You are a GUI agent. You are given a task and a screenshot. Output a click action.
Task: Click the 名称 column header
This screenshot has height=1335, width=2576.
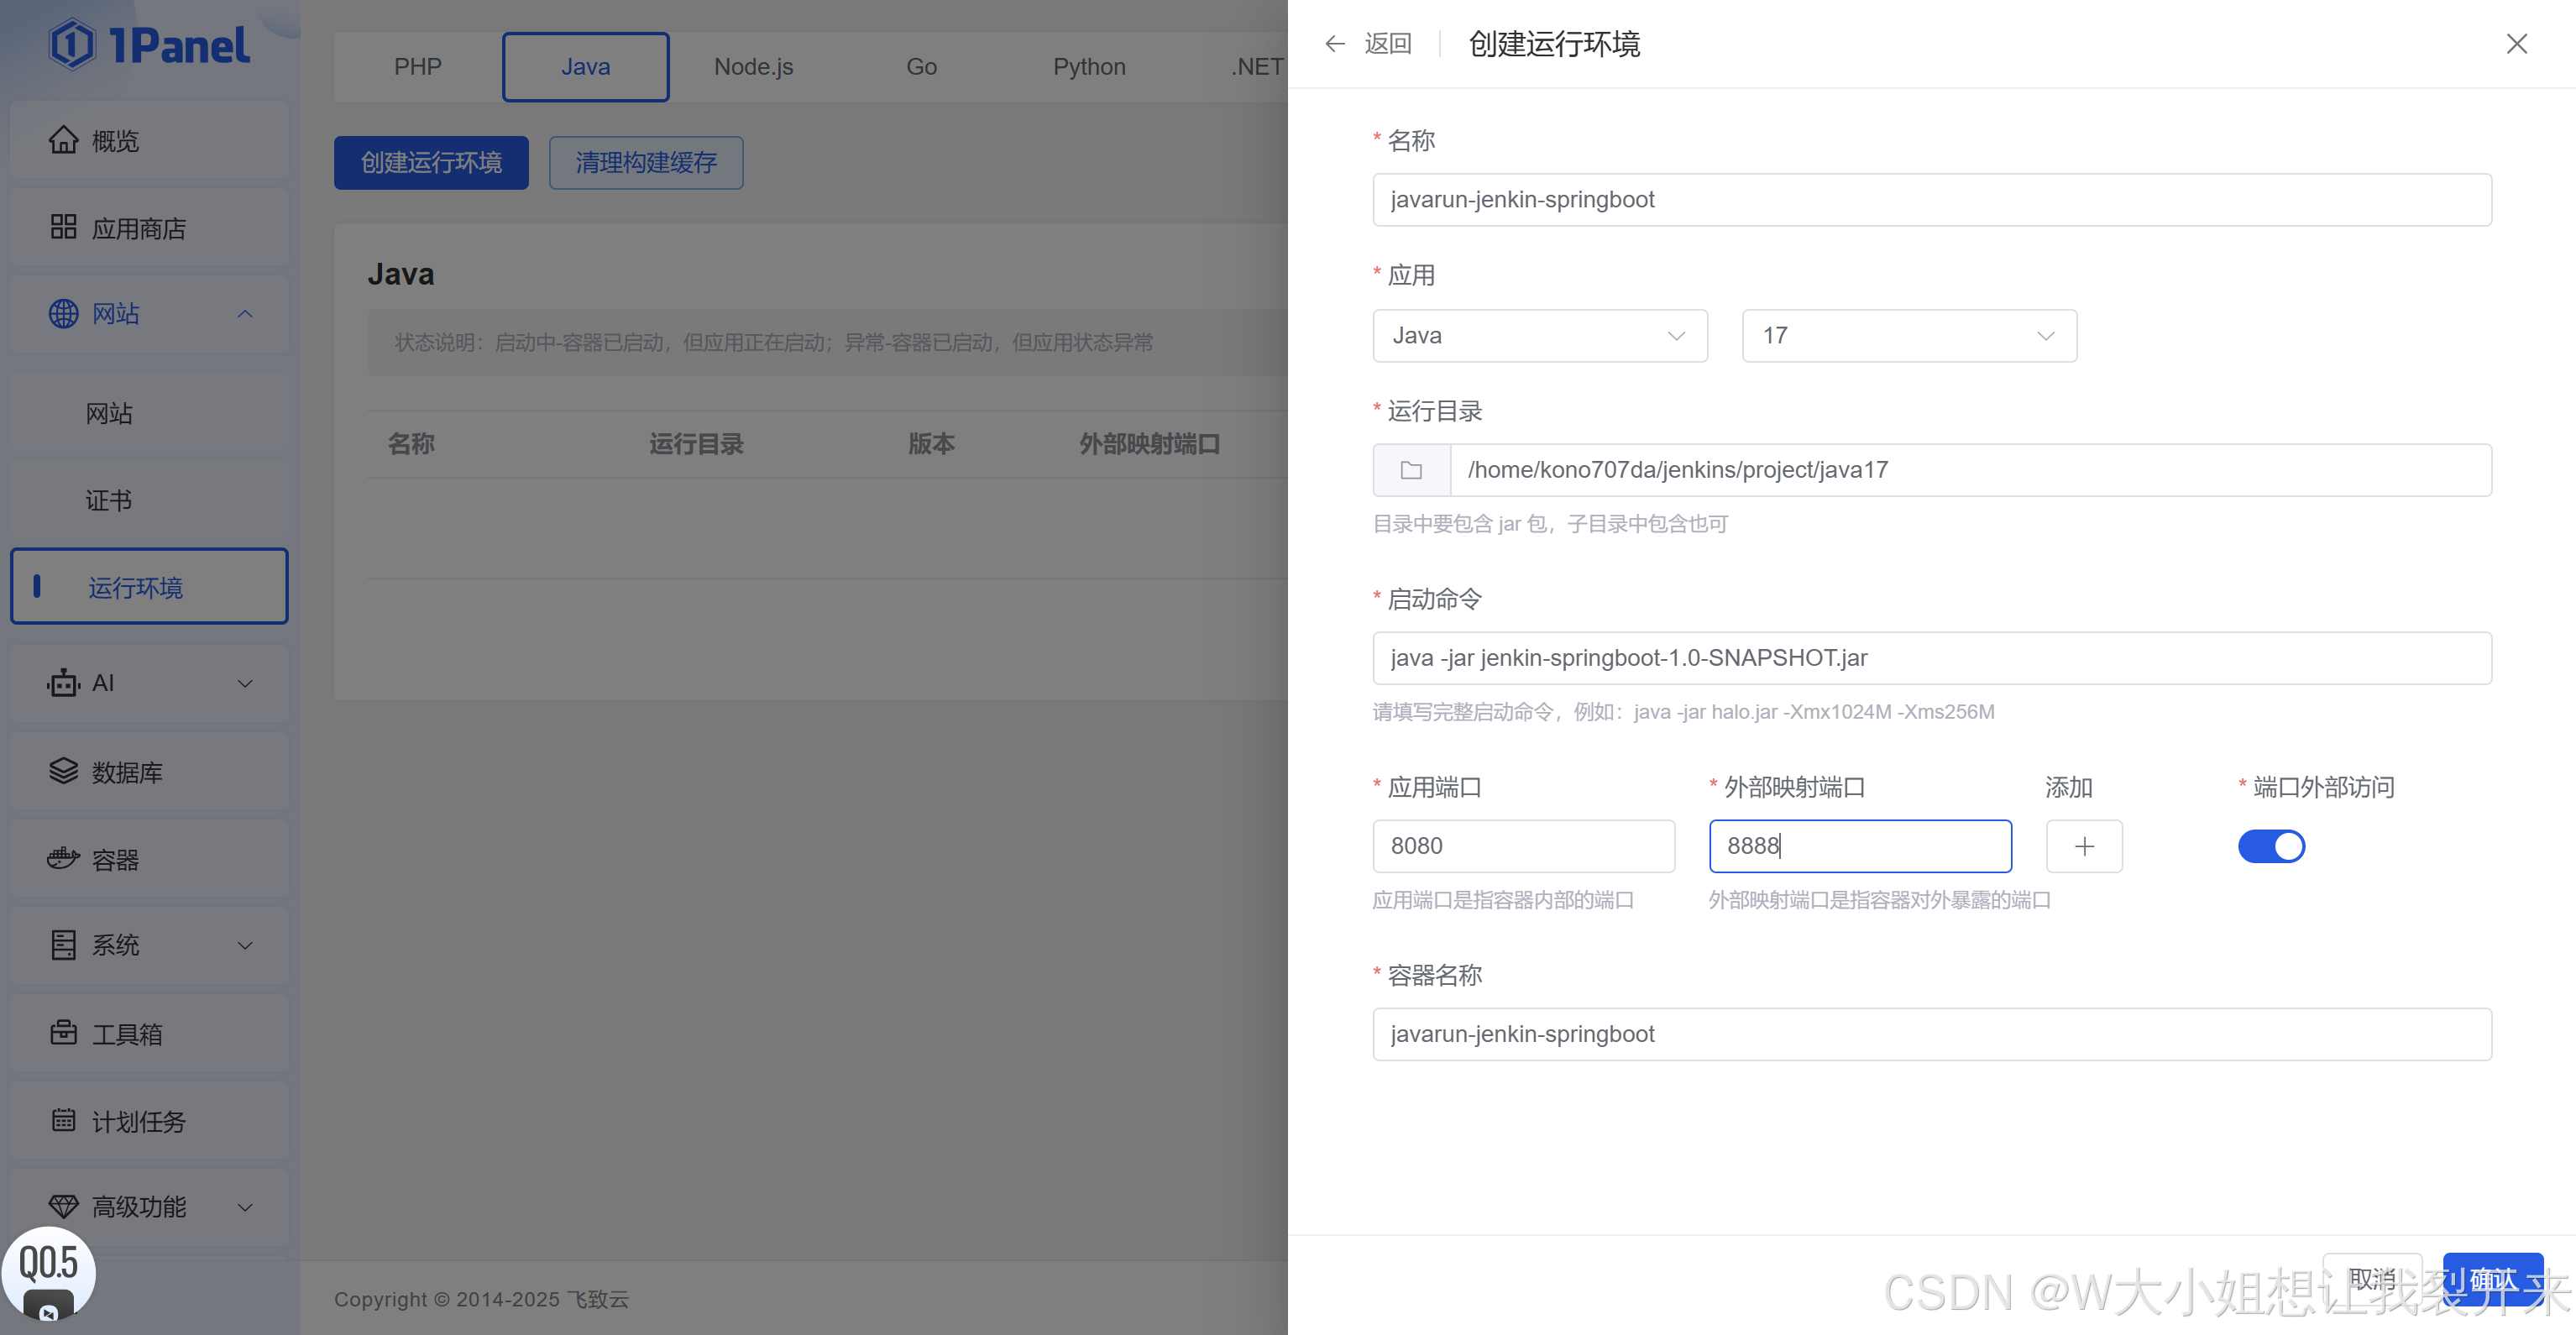click(x=411, y=443)
